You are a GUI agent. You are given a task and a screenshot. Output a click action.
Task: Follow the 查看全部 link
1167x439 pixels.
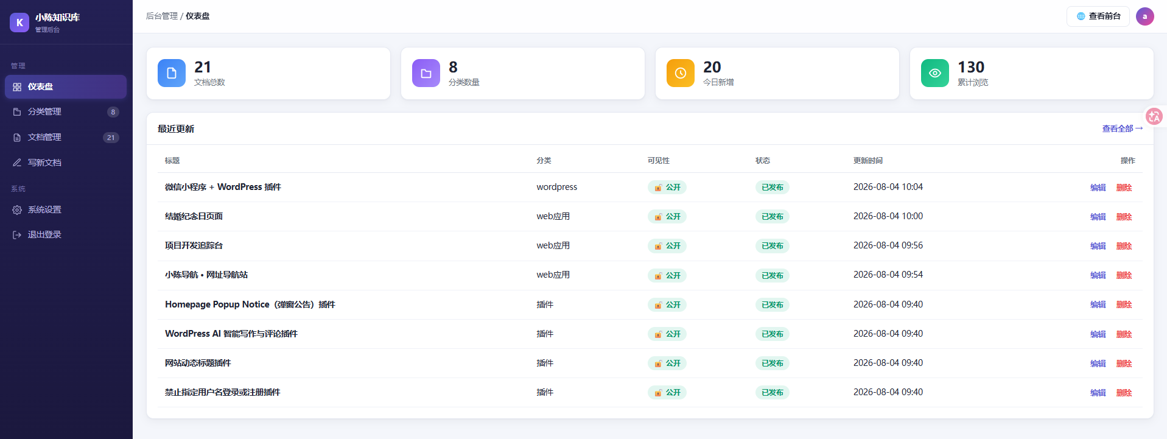point(1123,128)
